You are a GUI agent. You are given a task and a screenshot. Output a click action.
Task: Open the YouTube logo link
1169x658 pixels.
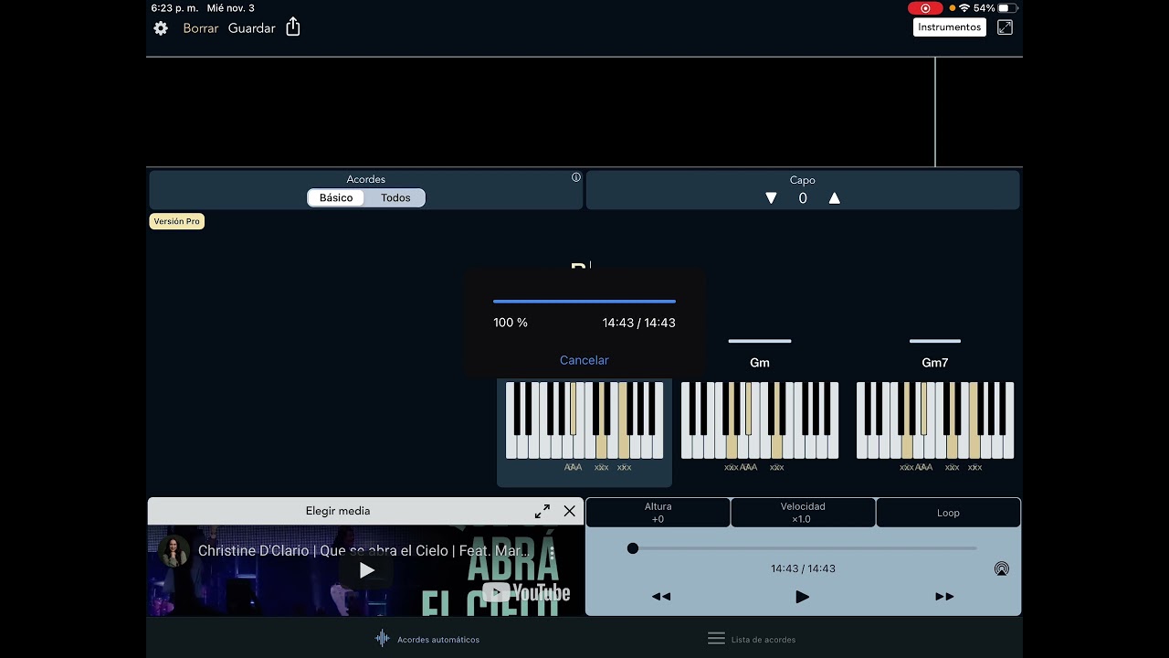[x=526, y=593]
